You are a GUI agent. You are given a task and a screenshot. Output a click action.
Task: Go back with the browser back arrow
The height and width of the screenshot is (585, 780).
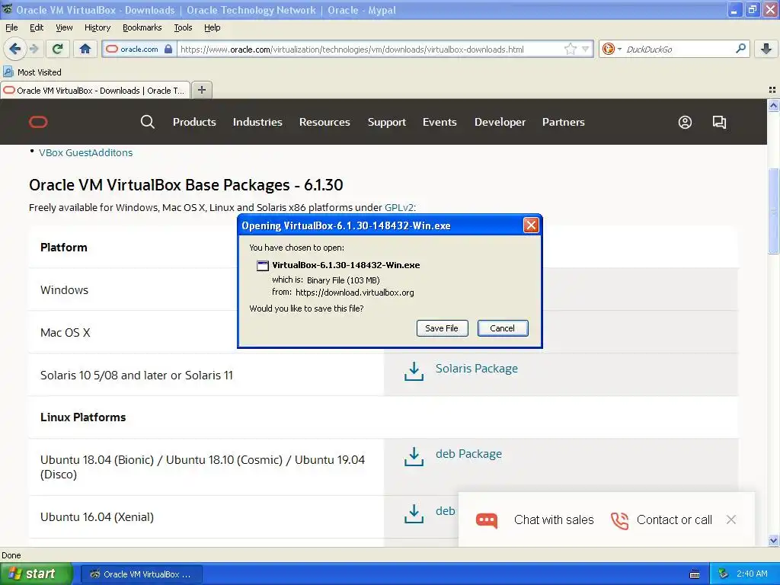[14, 49]
